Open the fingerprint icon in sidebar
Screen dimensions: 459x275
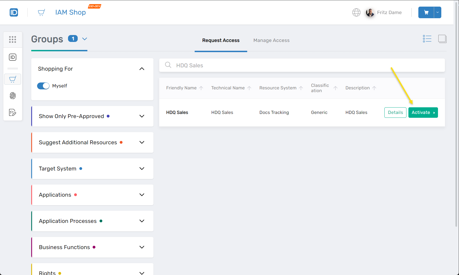[12, 96]
